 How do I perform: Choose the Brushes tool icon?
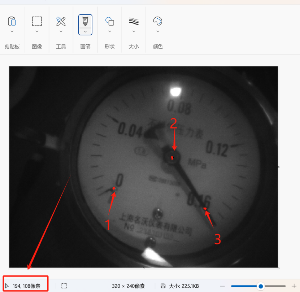pyautogui.click(x=85, y=21)
